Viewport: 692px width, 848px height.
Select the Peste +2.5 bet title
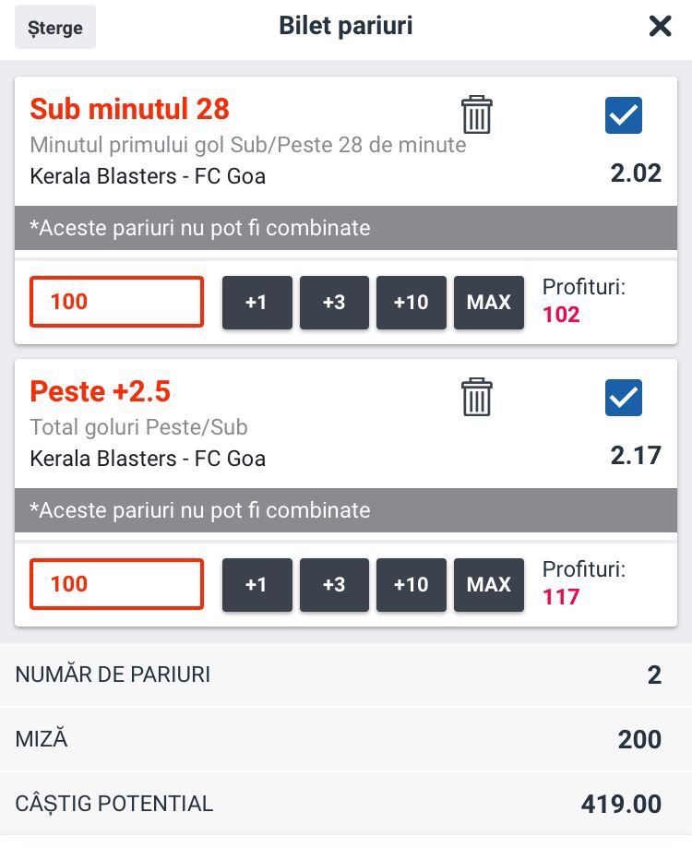pyautogui.click(x=101, y=391)
